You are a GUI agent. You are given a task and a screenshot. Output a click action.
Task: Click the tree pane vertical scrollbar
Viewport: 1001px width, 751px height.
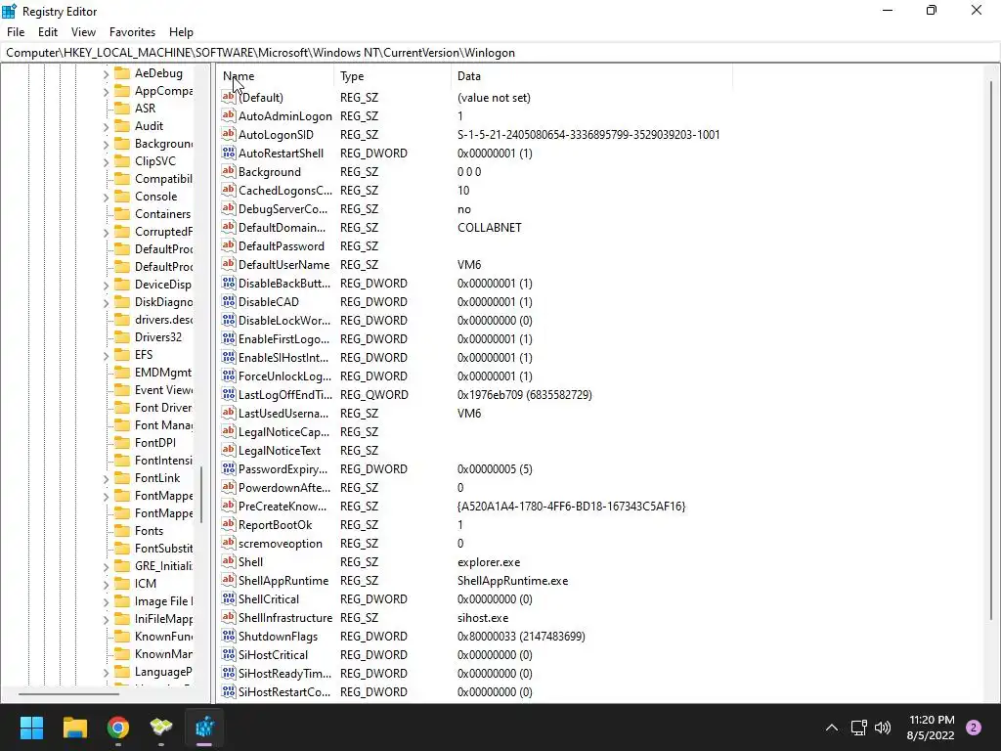[x=200, y=494]
